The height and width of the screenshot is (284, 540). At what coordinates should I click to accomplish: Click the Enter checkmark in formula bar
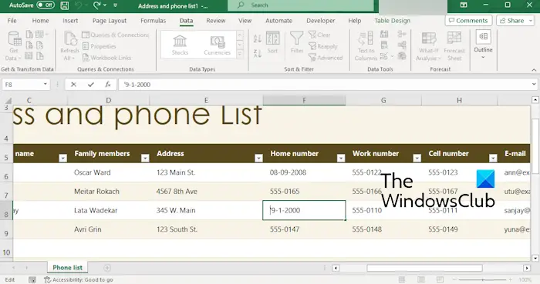pos(90,85)
